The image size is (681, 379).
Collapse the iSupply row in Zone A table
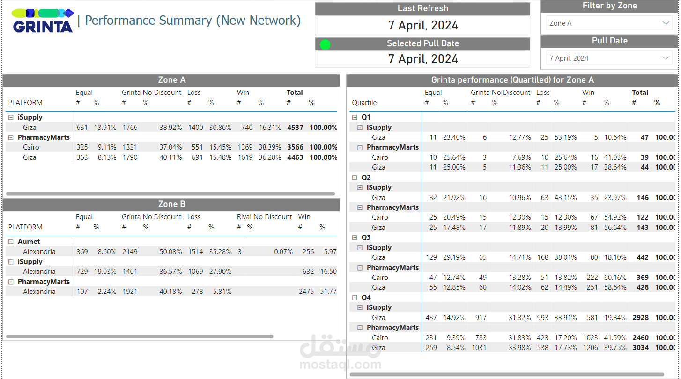[11, 118]
